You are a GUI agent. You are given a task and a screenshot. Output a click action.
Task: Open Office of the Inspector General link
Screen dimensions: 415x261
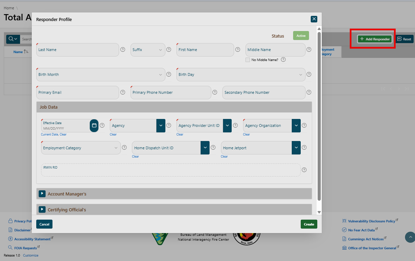point(372,248)
